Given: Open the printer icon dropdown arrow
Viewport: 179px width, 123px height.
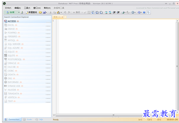Looking at the screenshot, I should pyautogui.click(x=125, y=12).
